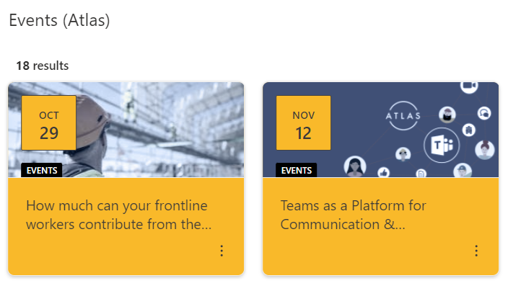Select the OCT 29 date badge
This screenshot has width=508, height=286.
(x=49, y=123)
